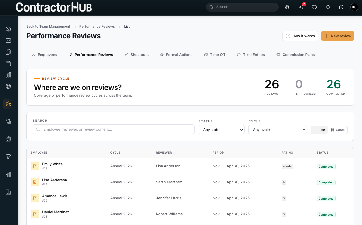Open the Any status dropdown
The width and height of the screenshot is (362, 225).
[222, 130]
